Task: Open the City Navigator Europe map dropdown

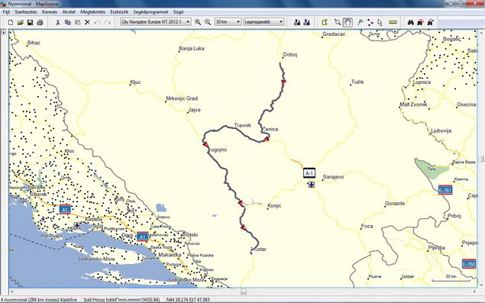Action: 155,22
